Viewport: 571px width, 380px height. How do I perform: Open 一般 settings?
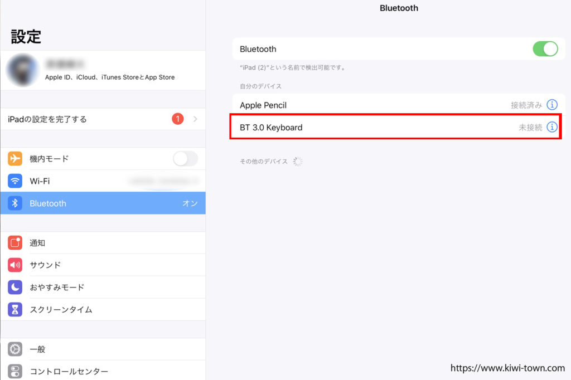coord(103,349)
